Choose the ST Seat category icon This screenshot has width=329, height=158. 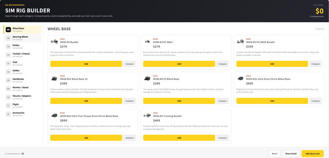tap(8, 64)
